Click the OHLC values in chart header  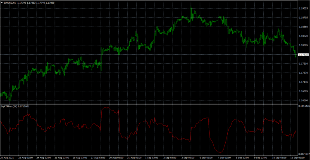tap(36, 3)
